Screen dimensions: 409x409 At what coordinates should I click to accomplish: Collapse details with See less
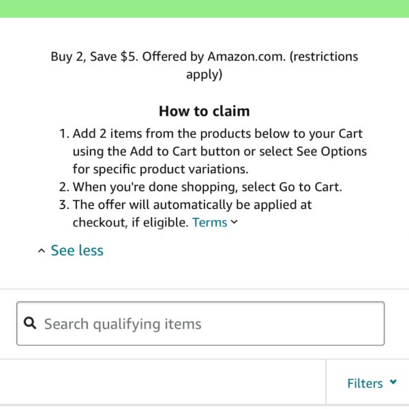(77, 250)
